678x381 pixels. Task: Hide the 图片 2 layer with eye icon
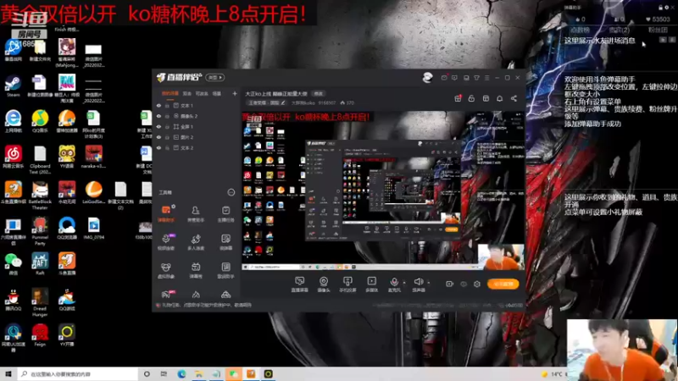point(158,137)
